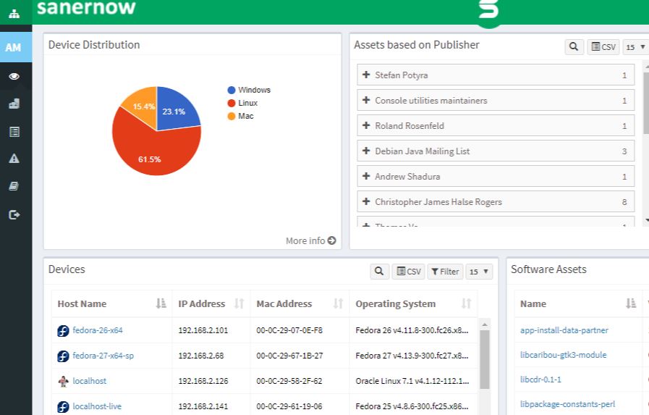Click the 15.4% Mac pie slice

[143, 106]
